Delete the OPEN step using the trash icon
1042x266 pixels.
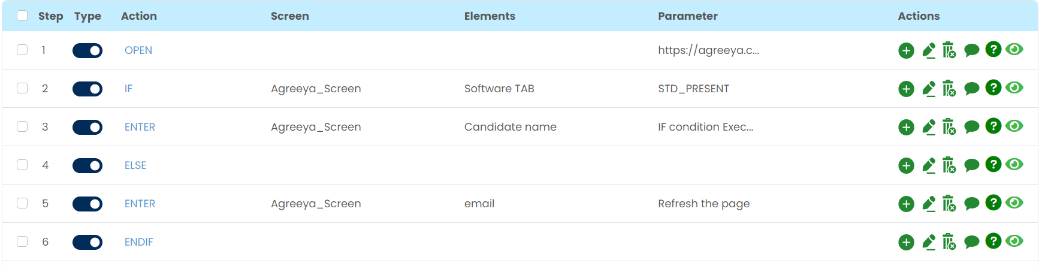[x=949, y=50]
